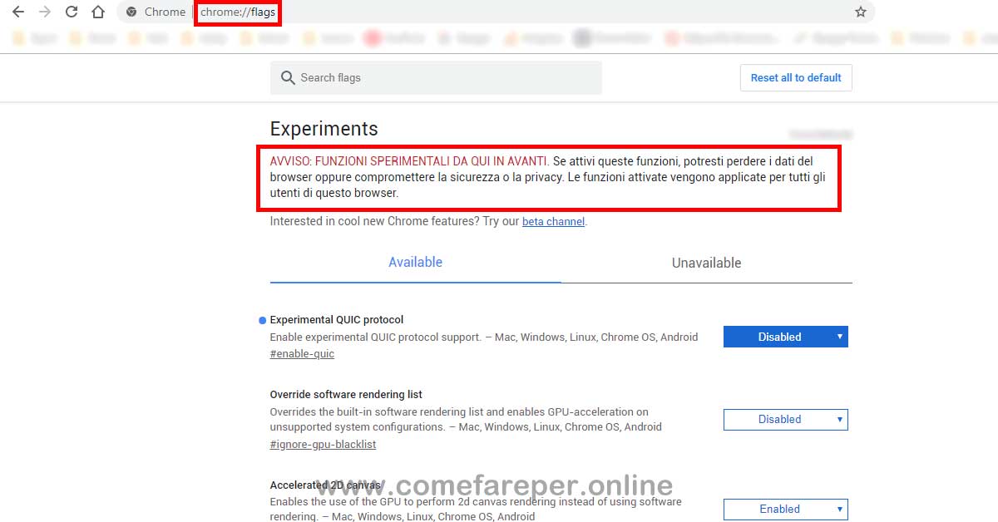Select the Chrome flags browser tab
This screenshot has width=998, height=522.
(166, 12)
